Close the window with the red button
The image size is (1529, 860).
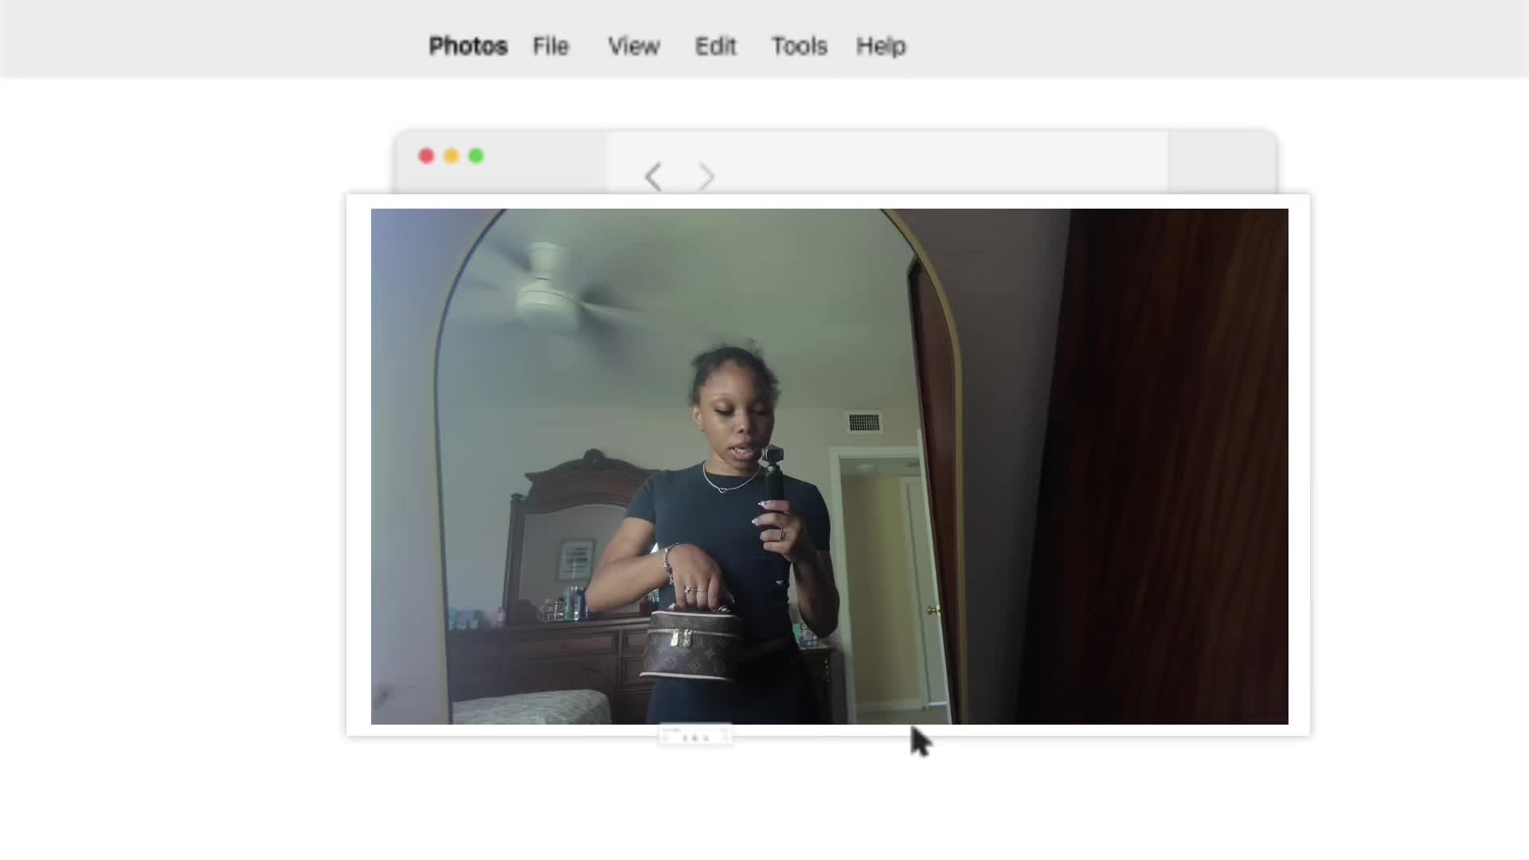click(426, 156)
